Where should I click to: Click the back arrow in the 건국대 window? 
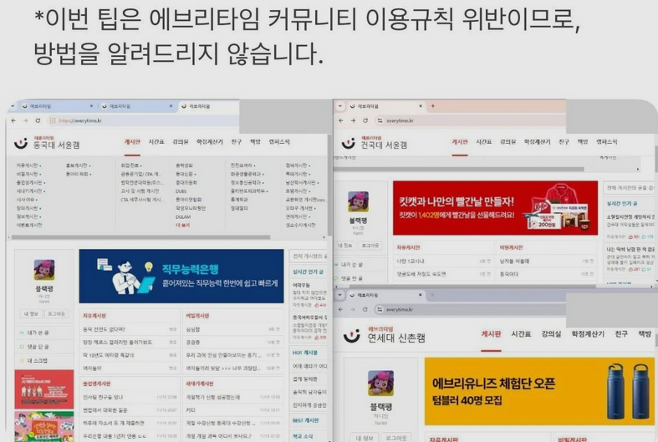tap(341, 120)
